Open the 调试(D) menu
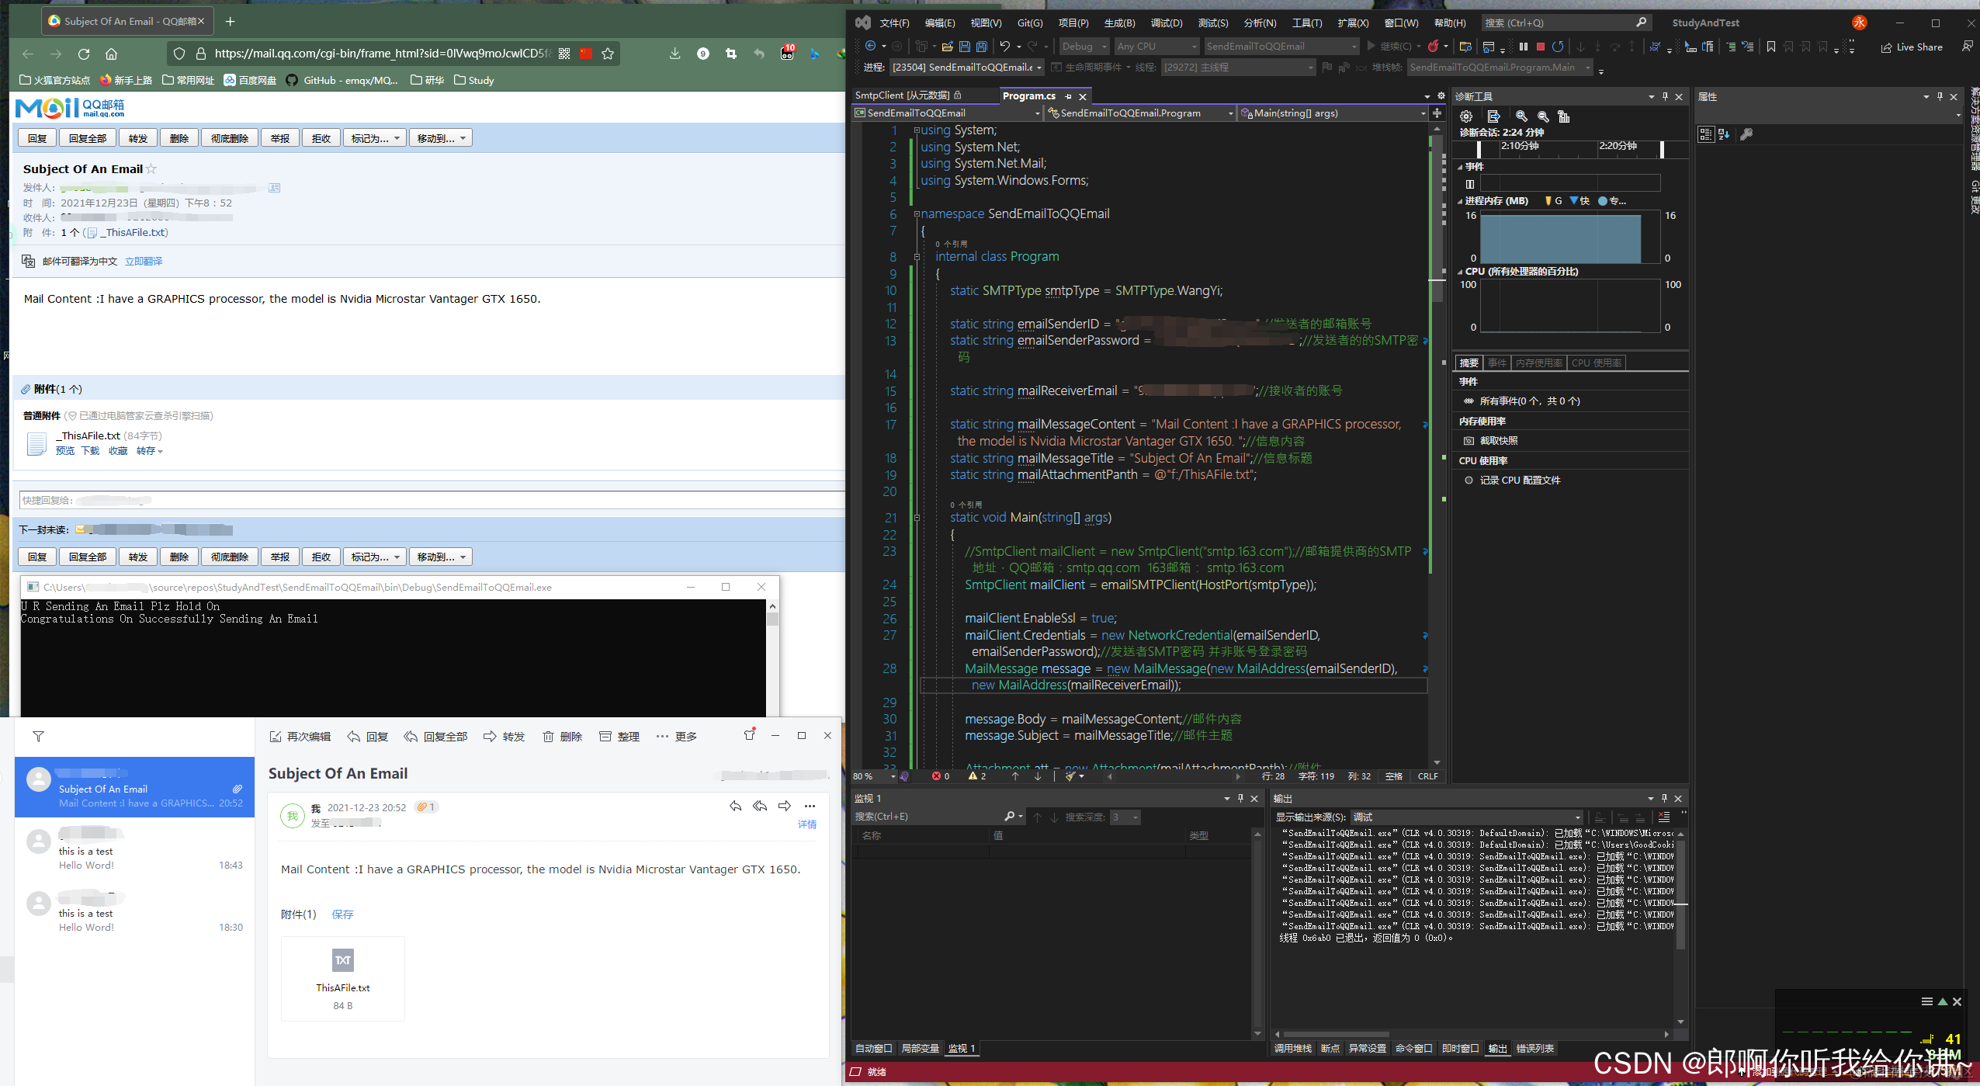This screenshot has width=1980, height=1086. 1166,23
